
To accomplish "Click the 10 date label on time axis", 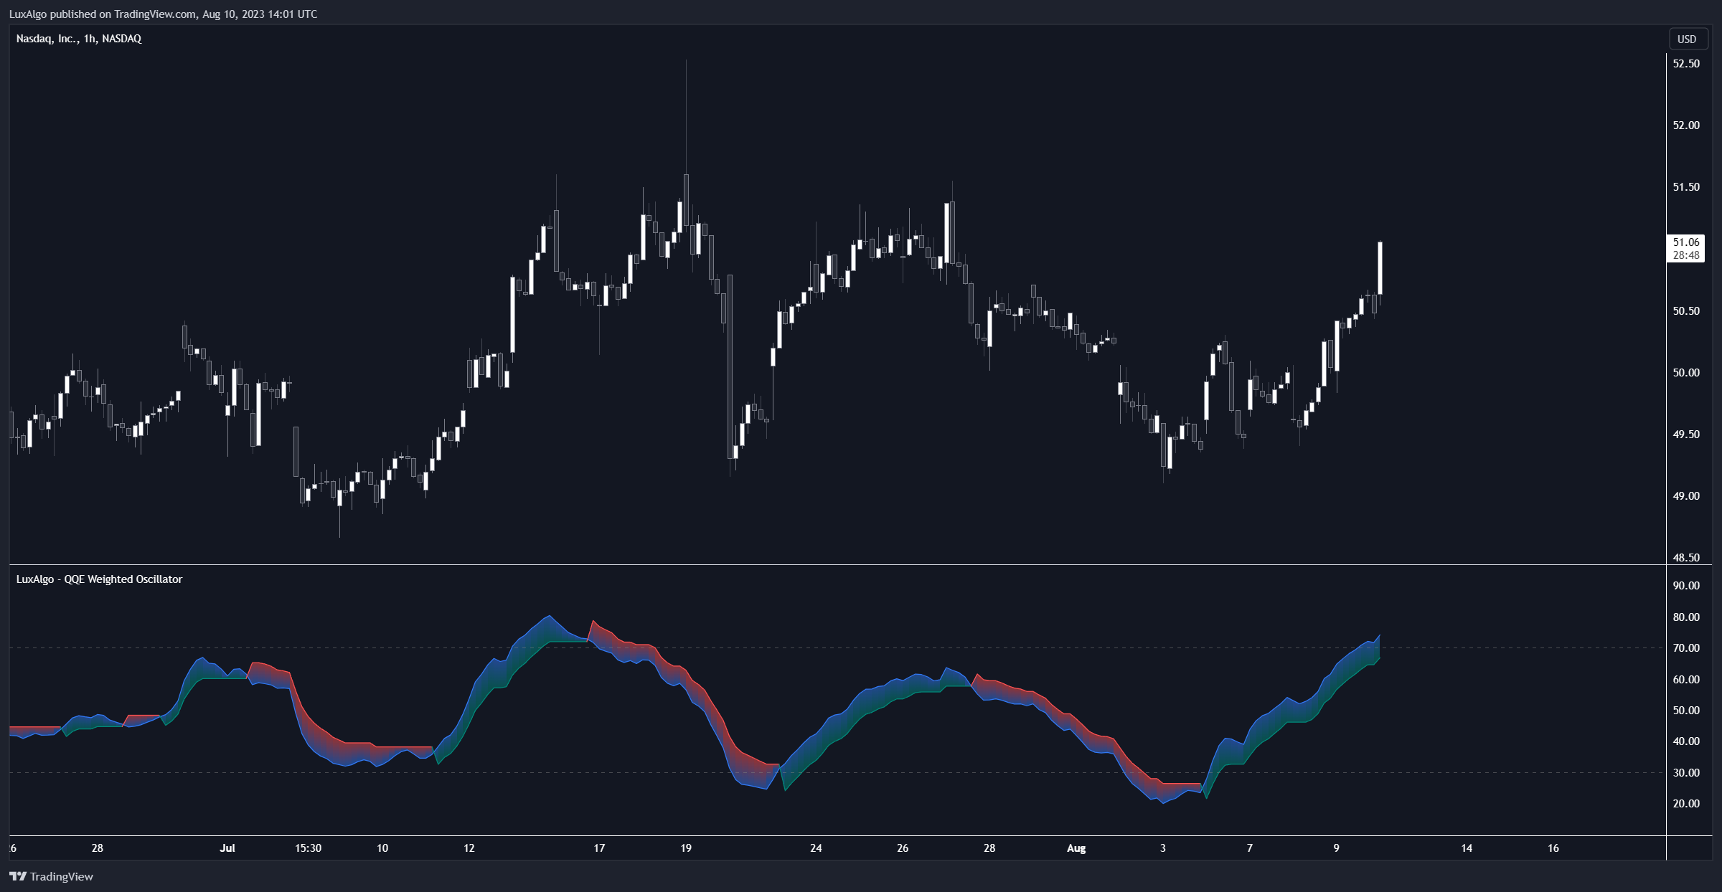I will [382, 848].
